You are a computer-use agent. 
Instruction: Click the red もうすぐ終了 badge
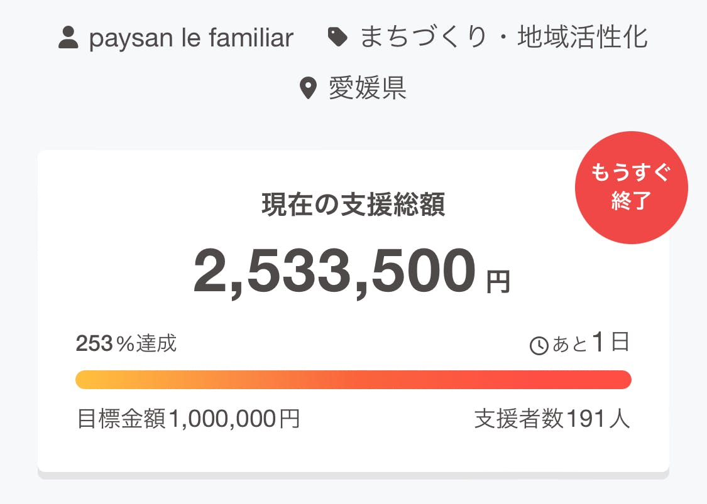(631, 188)
